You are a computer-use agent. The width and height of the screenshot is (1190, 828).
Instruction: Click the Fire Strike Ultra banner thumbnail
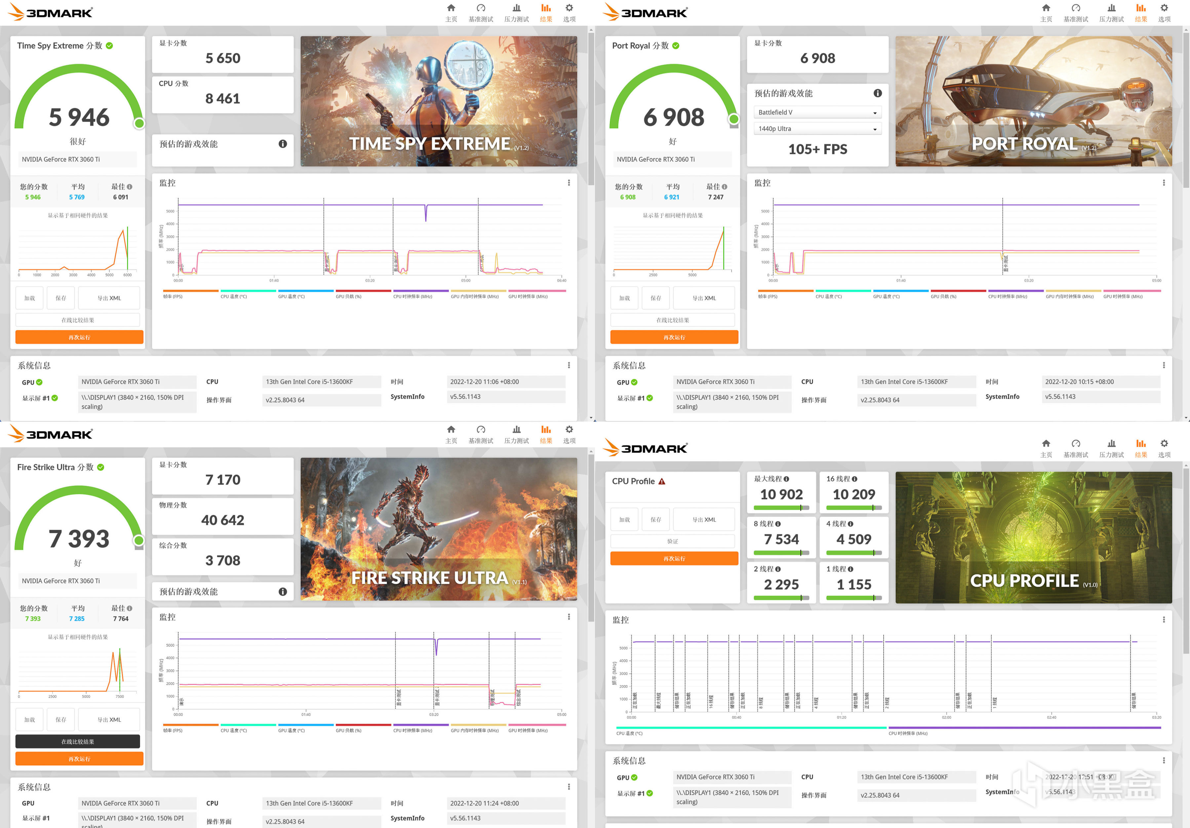coord(438,529)
